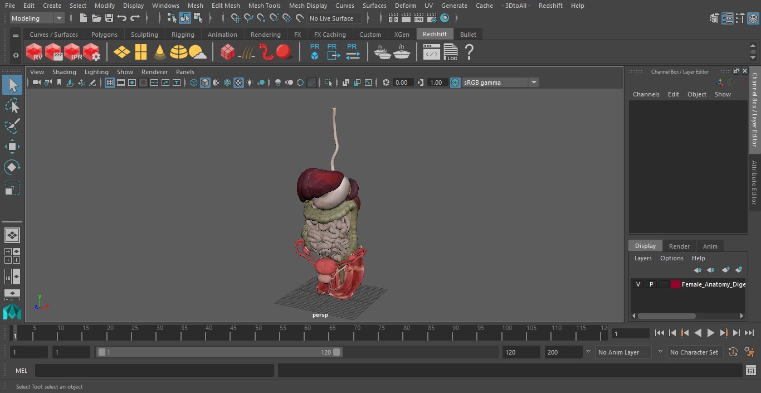Activate the Rotate tool in toolbox

[12, 167]
